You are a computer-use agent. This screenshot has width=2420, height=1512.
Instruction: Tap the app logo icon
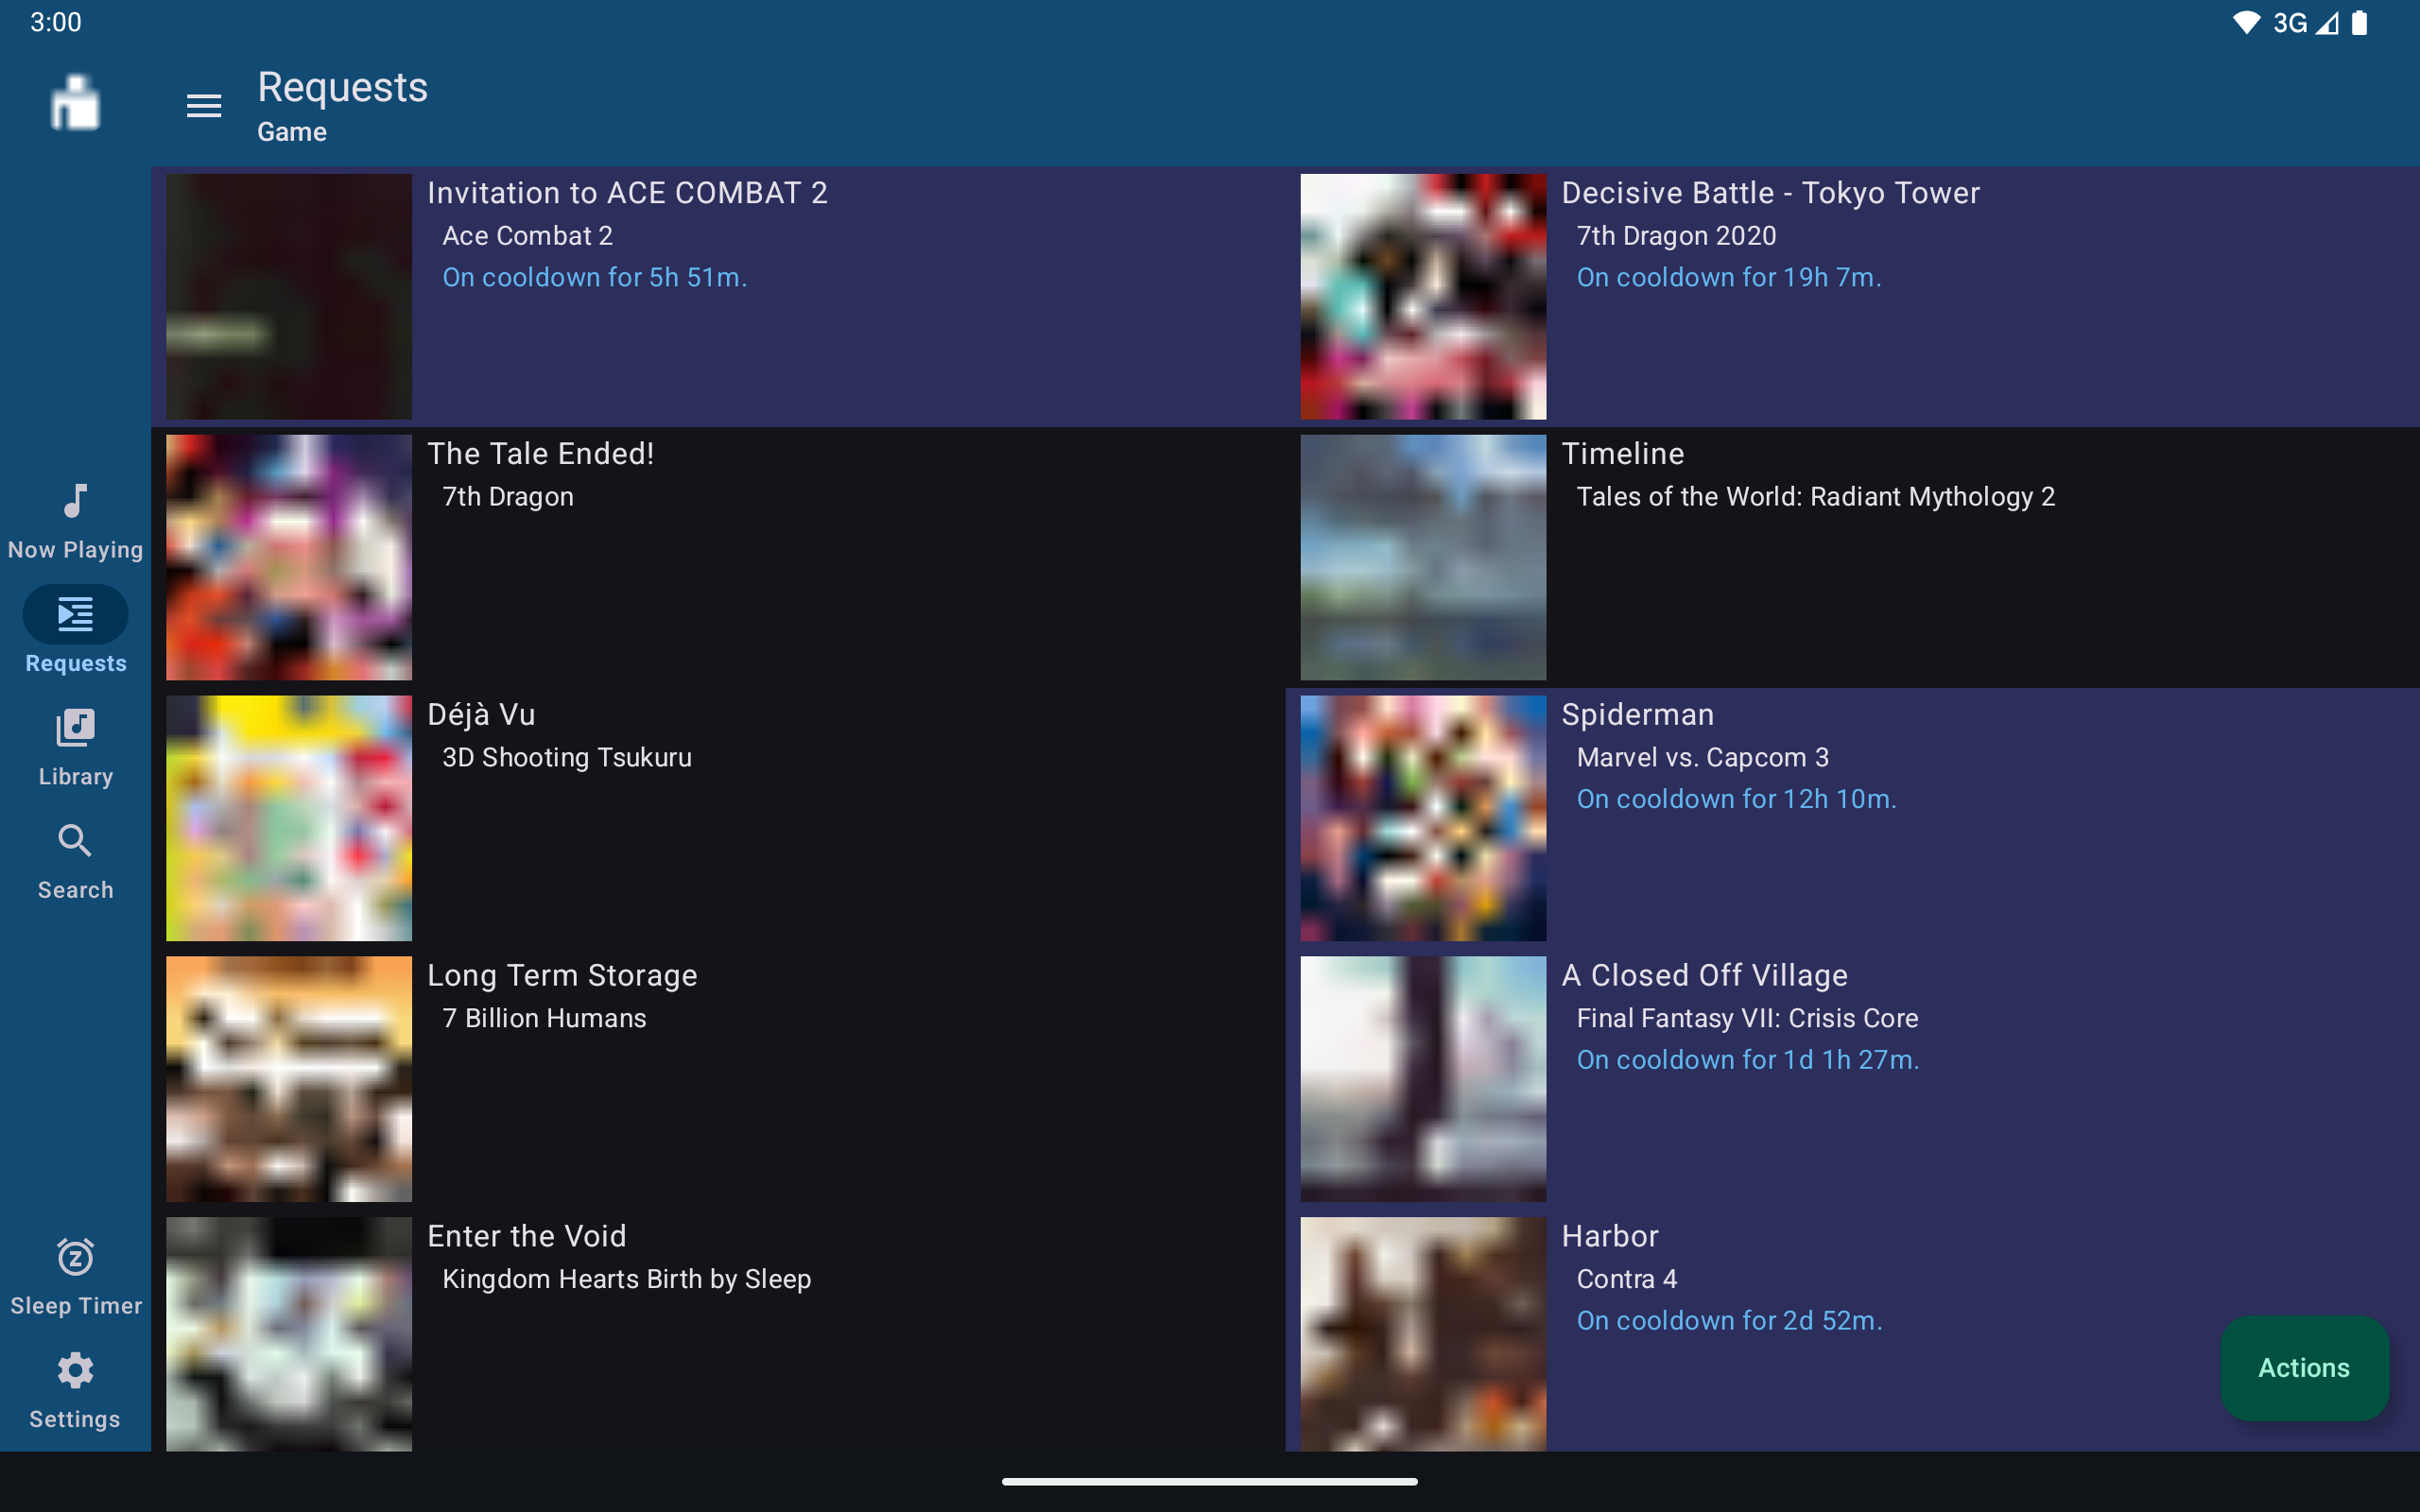[75, 103]
